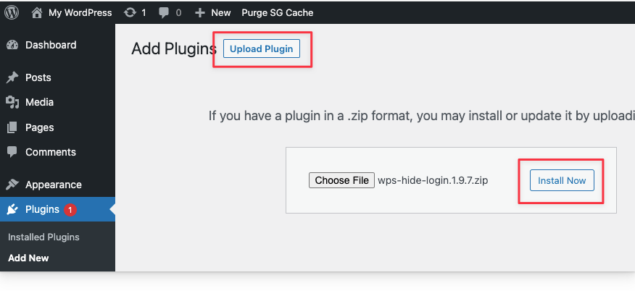Click the Install Now button
This screenshot has width=635, height=291.
[x=562, y=180]
